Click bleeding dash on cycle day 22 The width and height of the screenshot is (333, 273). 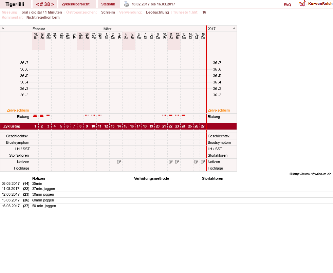(170, 115)
